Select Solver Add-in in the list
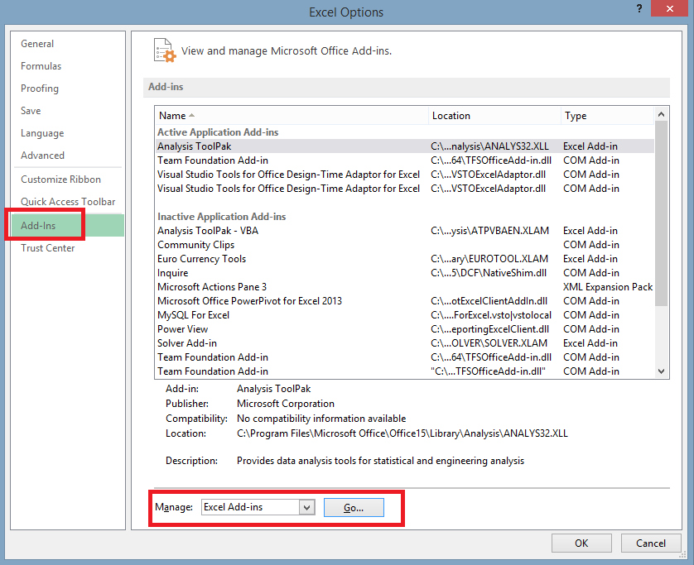694x565 pixels. [x=187, y=343]
